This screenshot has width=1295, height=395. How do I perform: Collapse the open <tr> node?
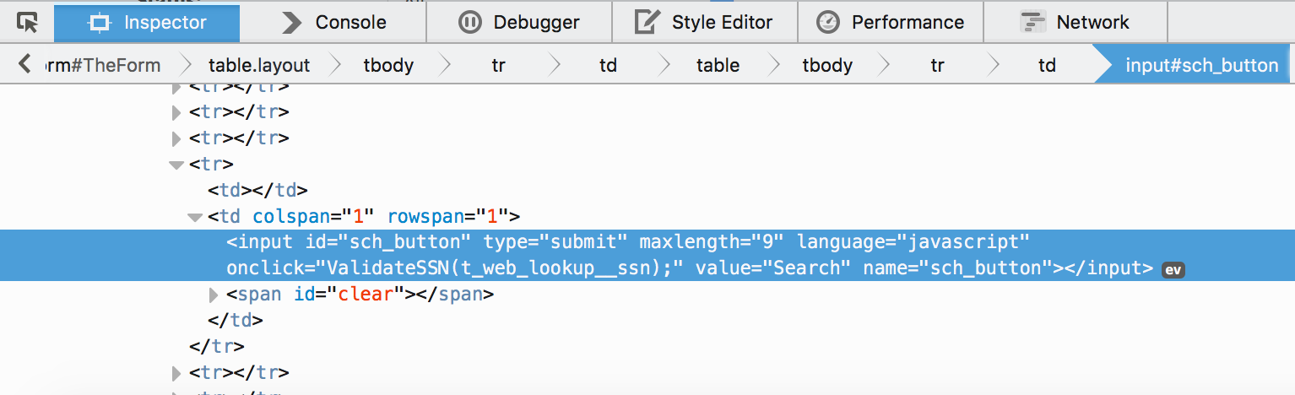(176, 165)
